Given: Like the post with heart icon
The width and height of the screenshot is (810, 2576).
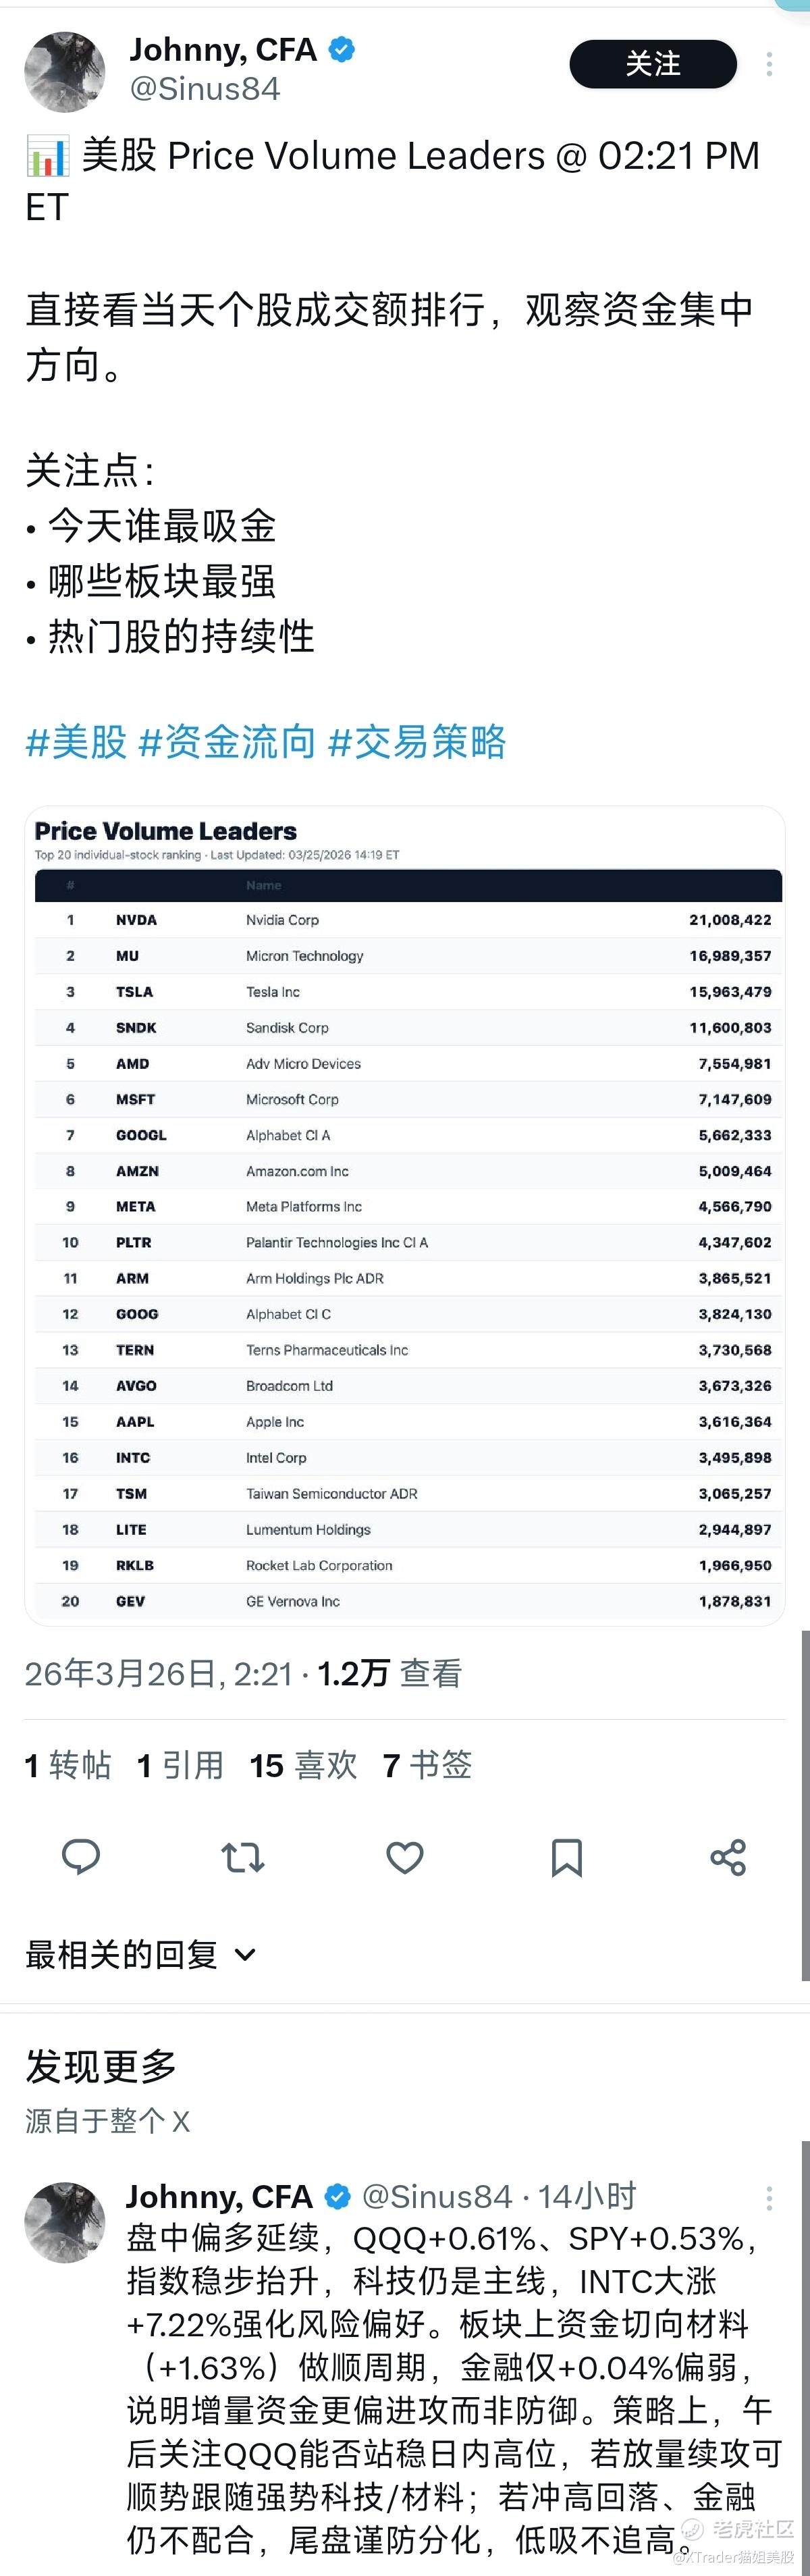Looking at the screenshot, I should tap(405, 1857).
